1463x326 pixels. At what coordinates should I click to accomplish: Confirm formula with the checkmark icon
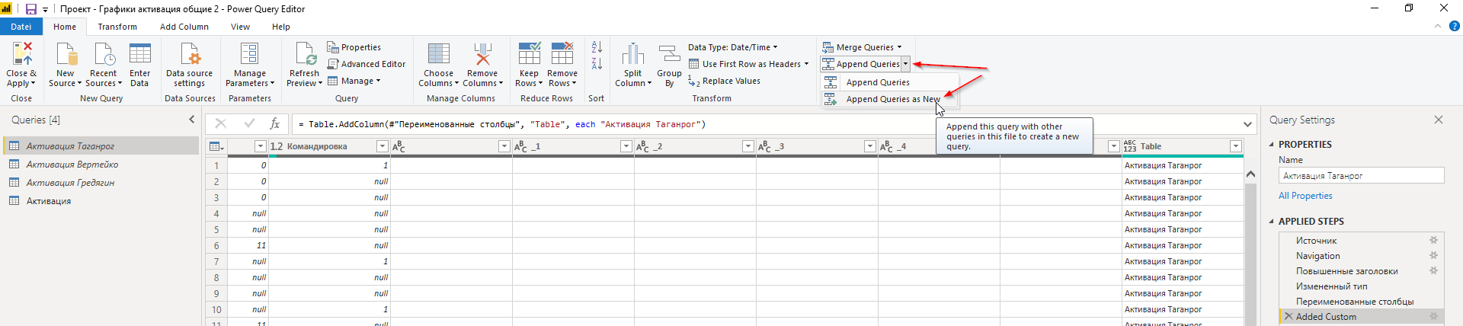(x=249, y=123)
